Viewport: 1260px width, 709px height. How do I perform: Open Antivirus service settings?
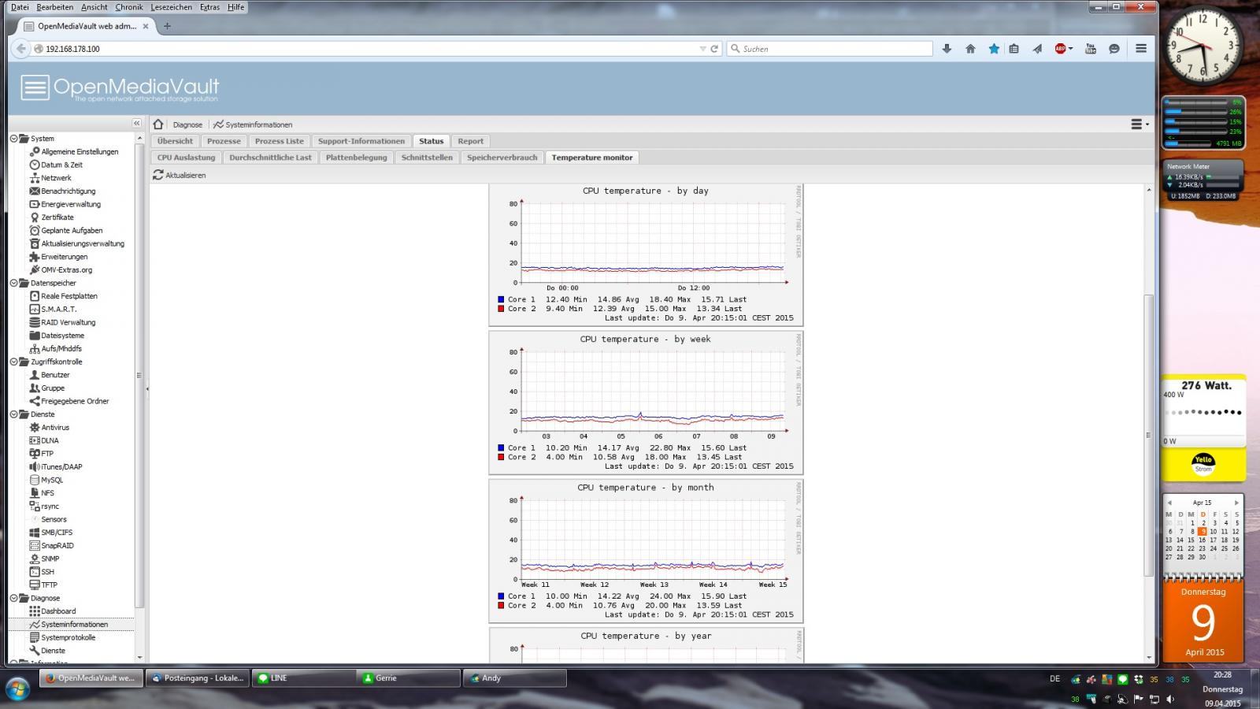click(55, 427)
